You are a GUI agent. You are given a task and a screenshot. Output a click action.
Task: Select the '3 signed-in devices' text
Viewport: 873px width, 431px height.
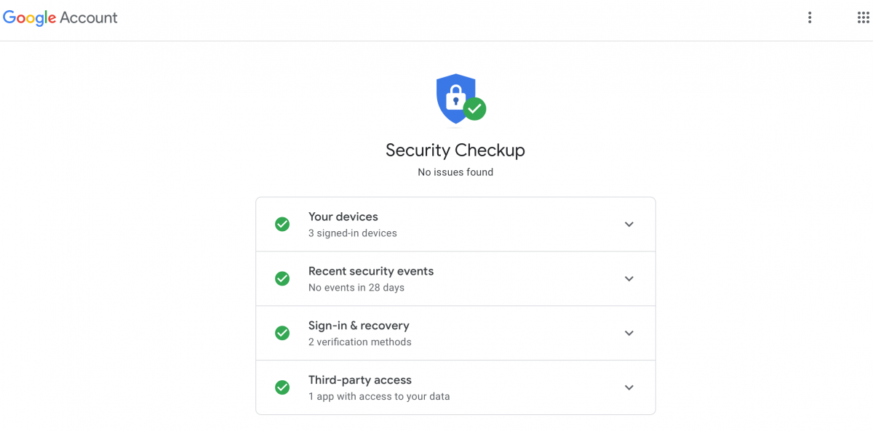pos(352,233)
